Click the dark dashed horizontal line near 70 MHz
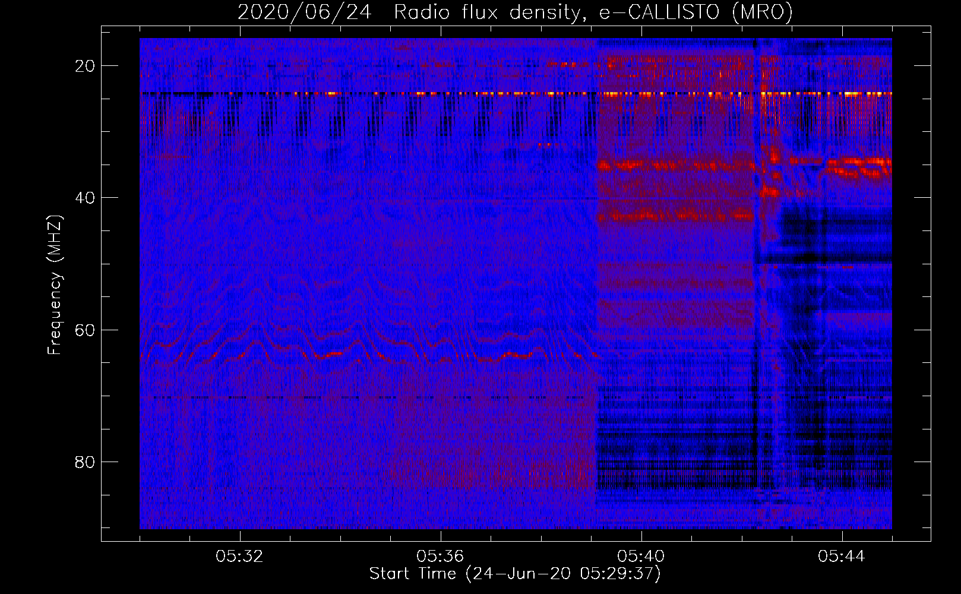 tap(516, 397)
